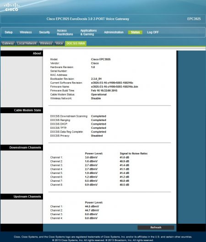
Task: Click the Log OFF link
Action: click(153, 32)
